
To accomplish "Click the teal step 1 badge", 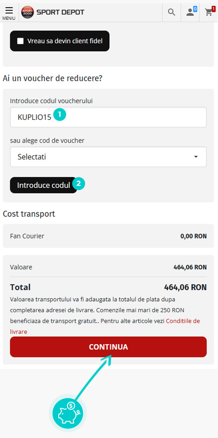I will (60, 115).
